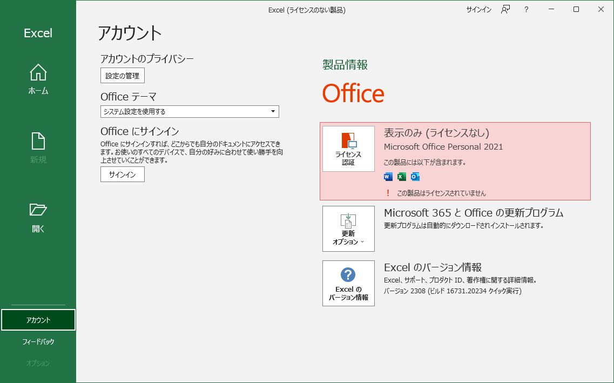The width and height of the screenshot is (614, 383).
Task: Open 新規 from the sidebar icon
Action: pyautogui.click(x=38, y=140)
